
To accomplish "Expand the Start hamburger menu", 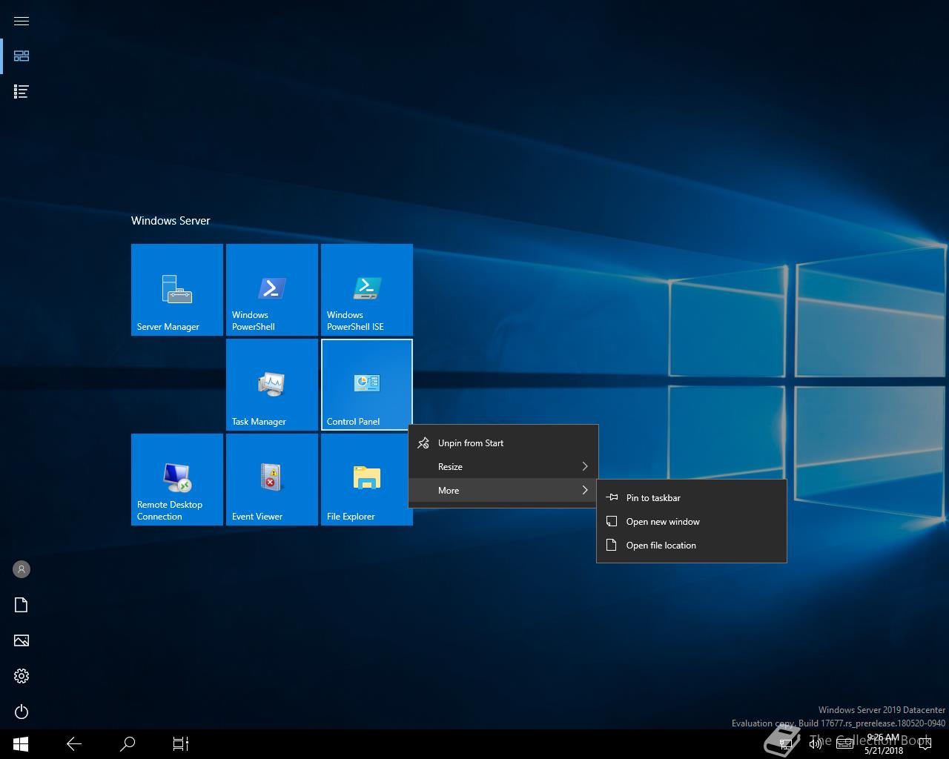I will [x=22, y=21].
